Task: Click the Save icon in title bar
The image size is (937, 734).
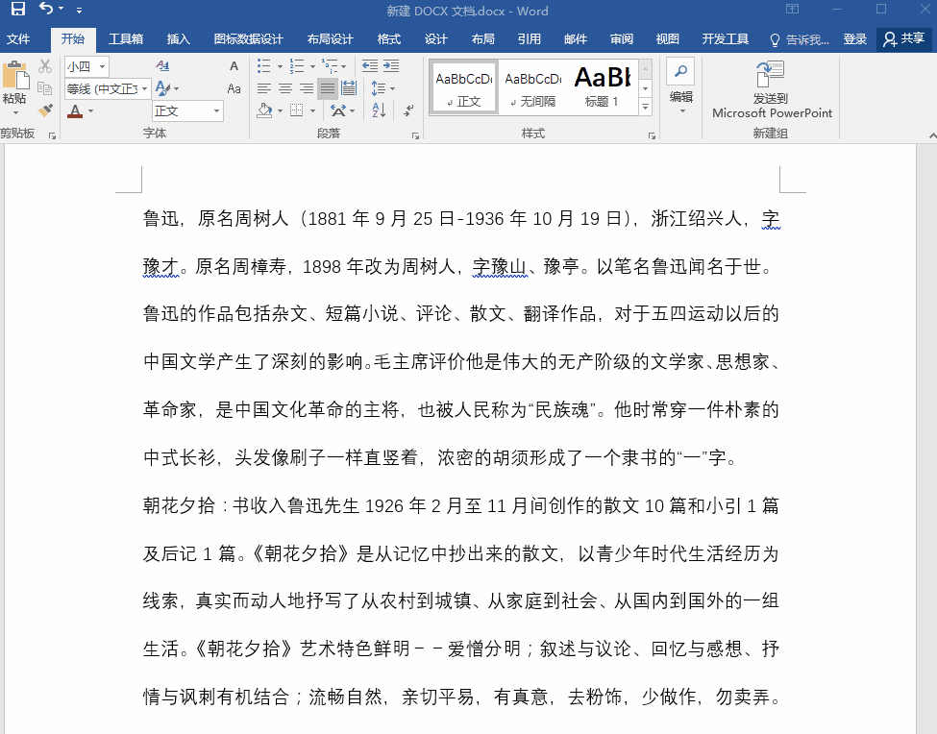Action: 18,9
